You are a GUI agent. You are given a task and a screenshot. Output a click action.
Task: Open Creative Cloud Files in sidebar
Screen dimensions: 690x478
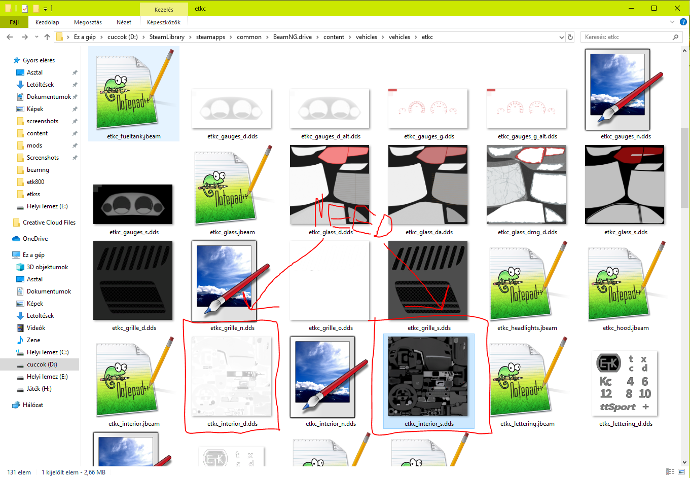pos(49,223)
